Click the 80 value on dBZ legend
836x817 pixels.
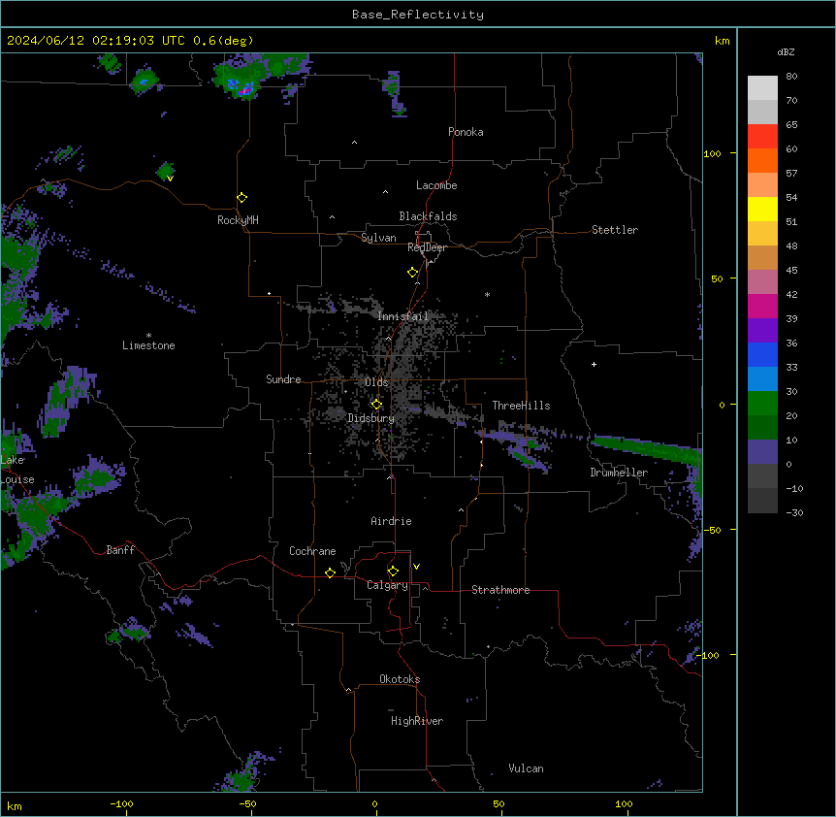click(791, 77)
